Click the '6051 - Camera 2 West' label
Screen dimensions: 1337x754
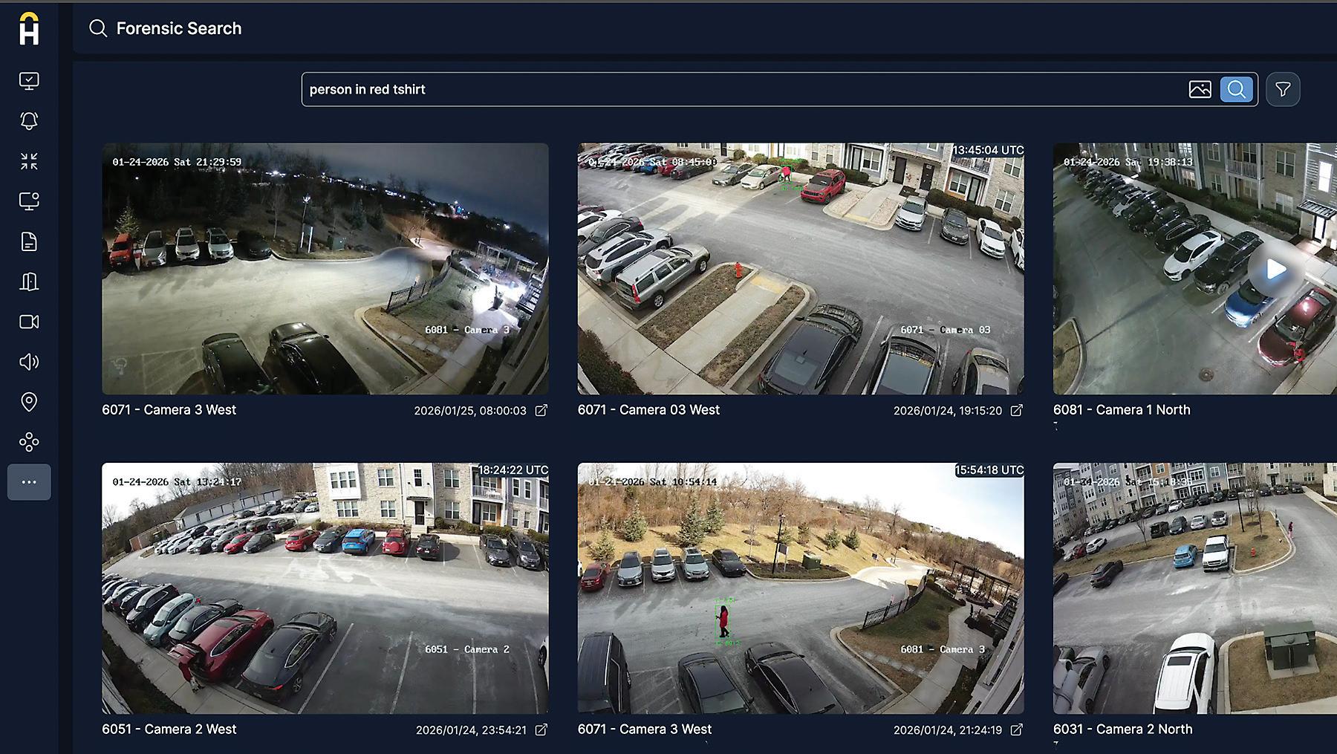(169, 729)
